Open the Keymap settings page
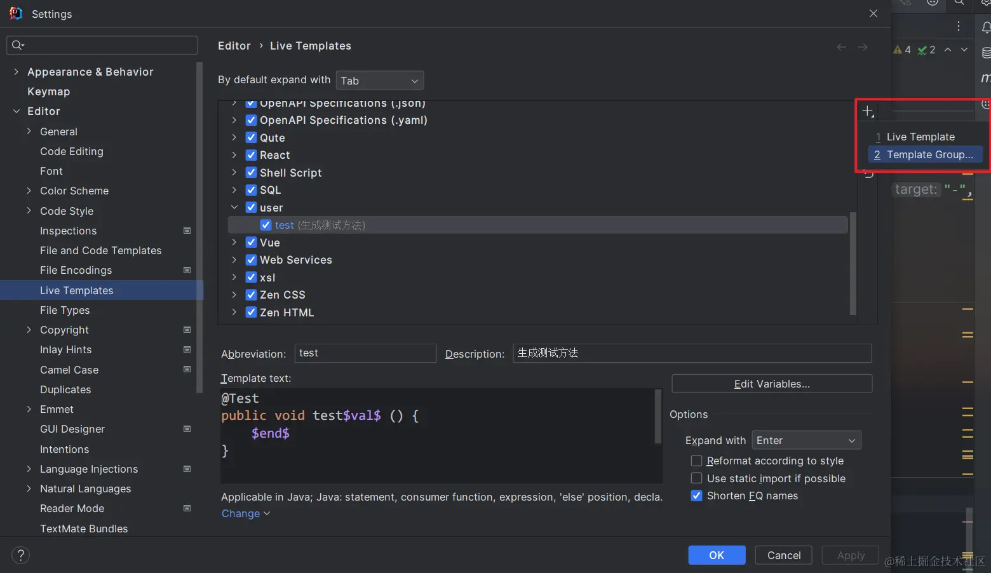Image resolution: width=991 pixels, height=573 pixels. [x=48, y=91]
